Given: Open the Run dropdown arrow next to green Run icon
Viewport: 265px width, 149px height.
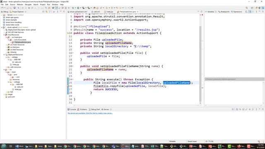Looking at the screenshot, I should [80, 8].
